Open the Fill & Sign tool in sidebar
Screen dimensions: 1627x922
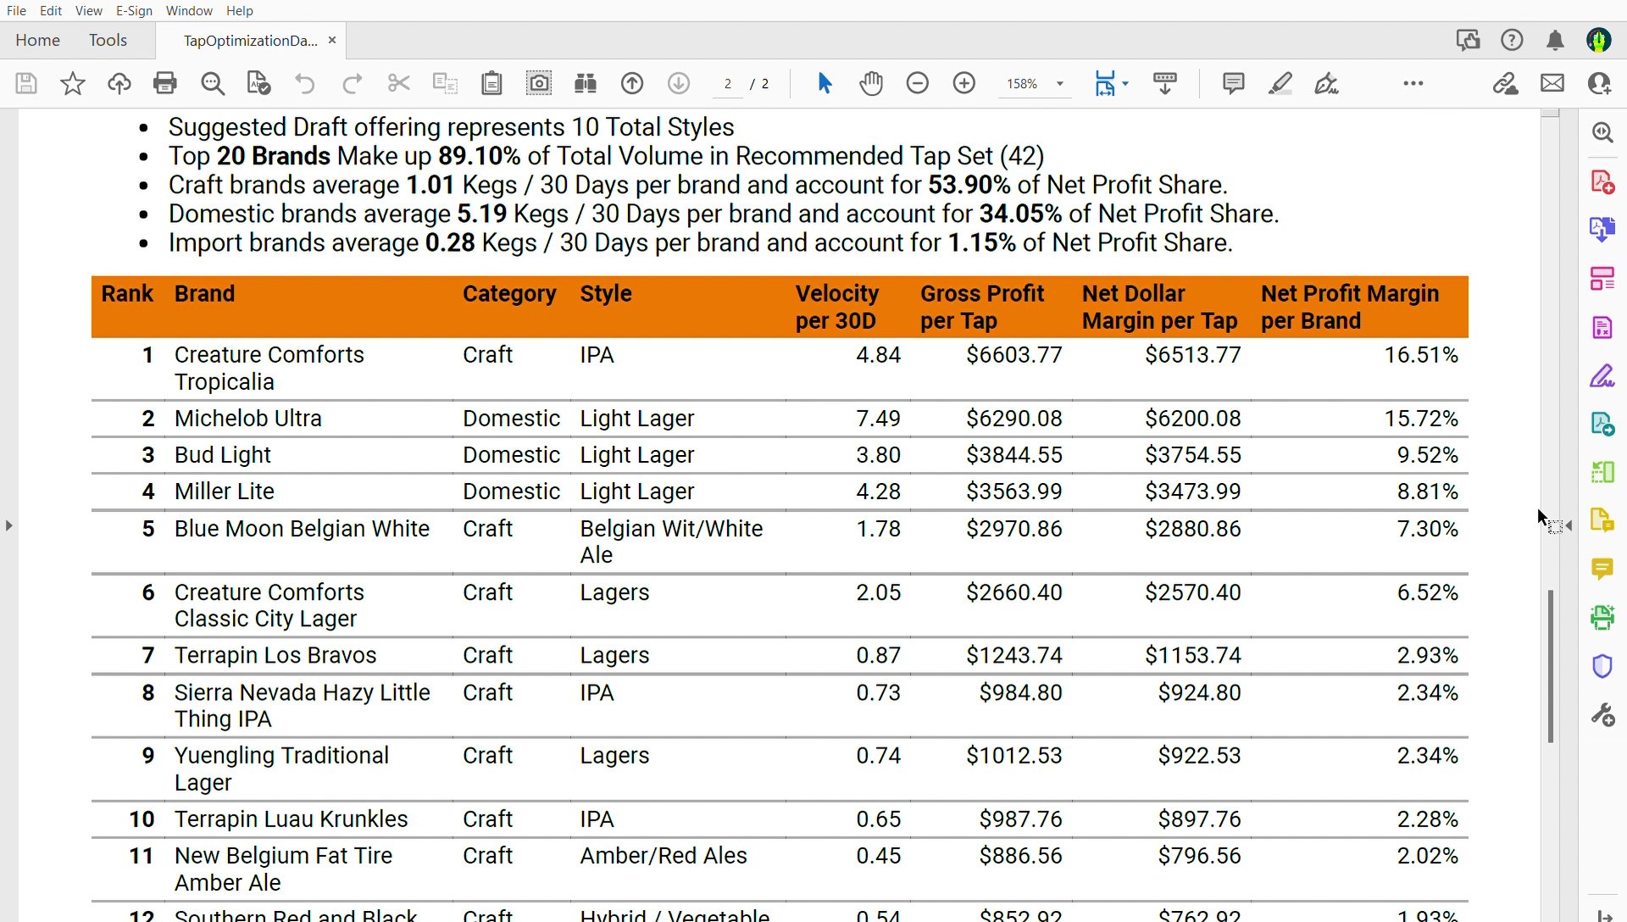pyautogui.click(x=1602, y=376)
